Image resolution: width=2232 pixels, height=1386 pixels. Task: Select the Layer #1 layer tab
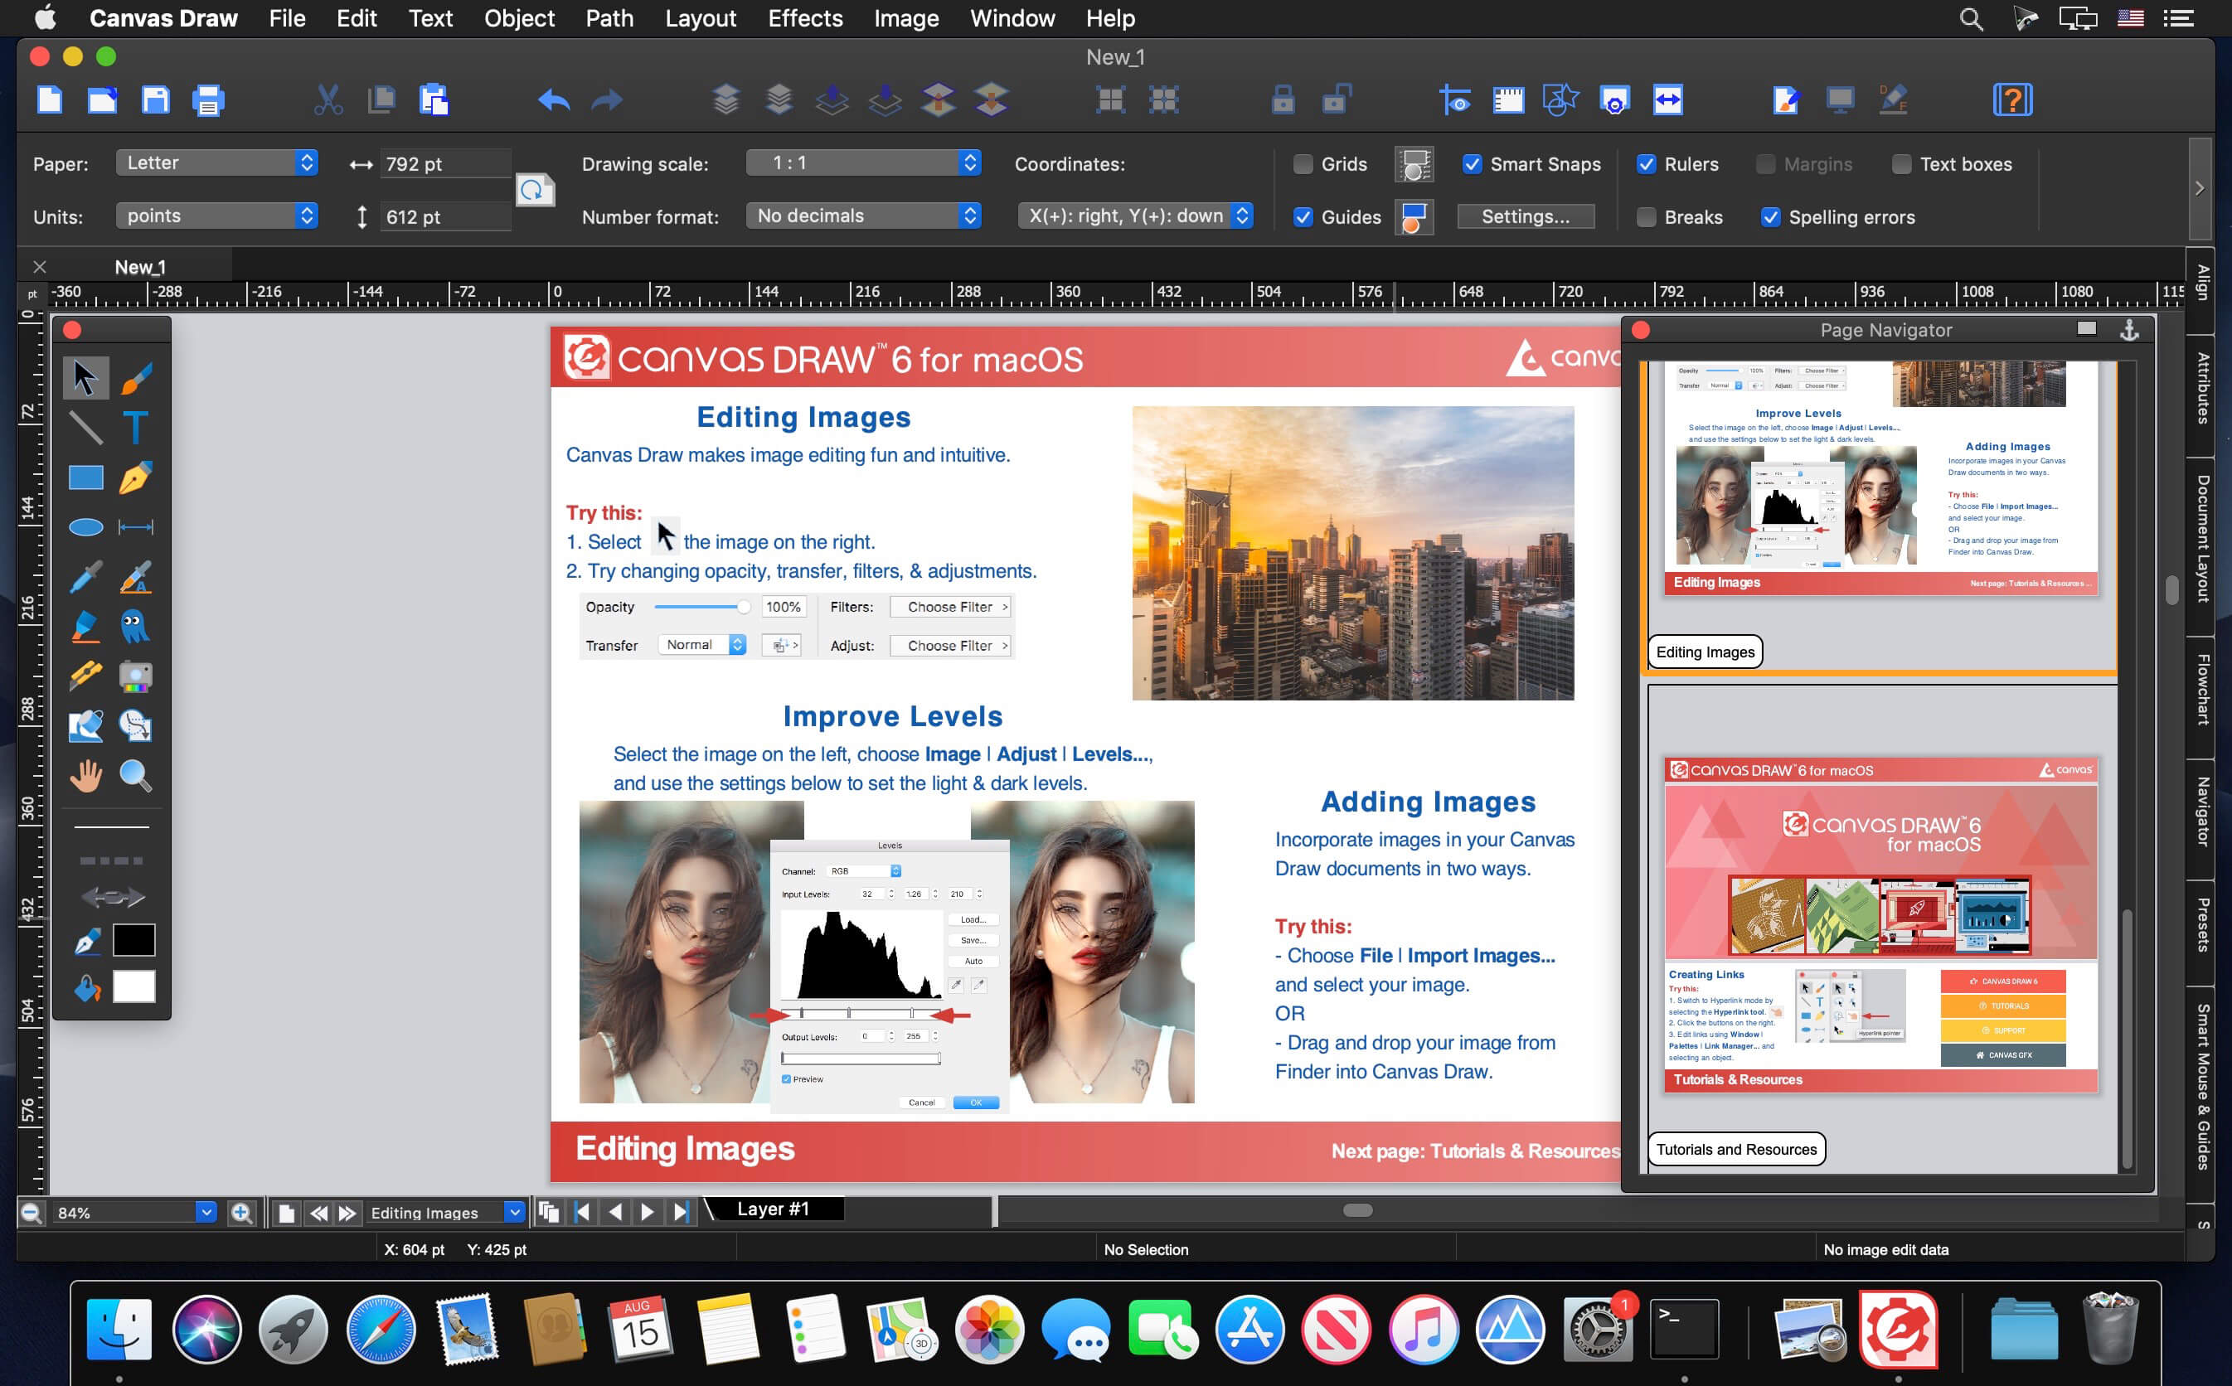point(773,1209)
